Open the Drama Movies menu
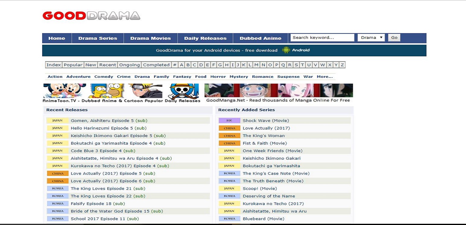Screen dimensions: 466x225 (151, 38)
